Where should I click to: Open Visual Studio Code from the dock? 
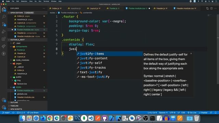tap(91, 118)
